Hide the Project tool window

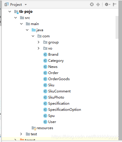[x=114, y=4]
